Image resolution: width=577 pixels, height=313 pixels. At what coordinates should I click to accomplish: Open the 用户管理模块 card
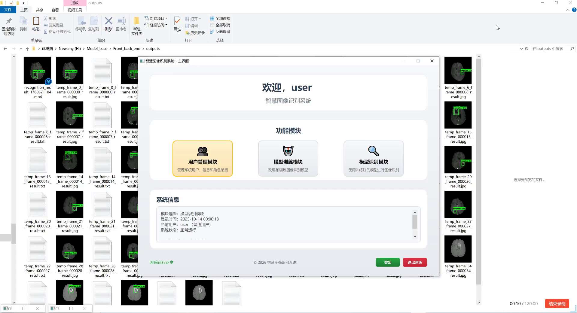coord(202,159)
